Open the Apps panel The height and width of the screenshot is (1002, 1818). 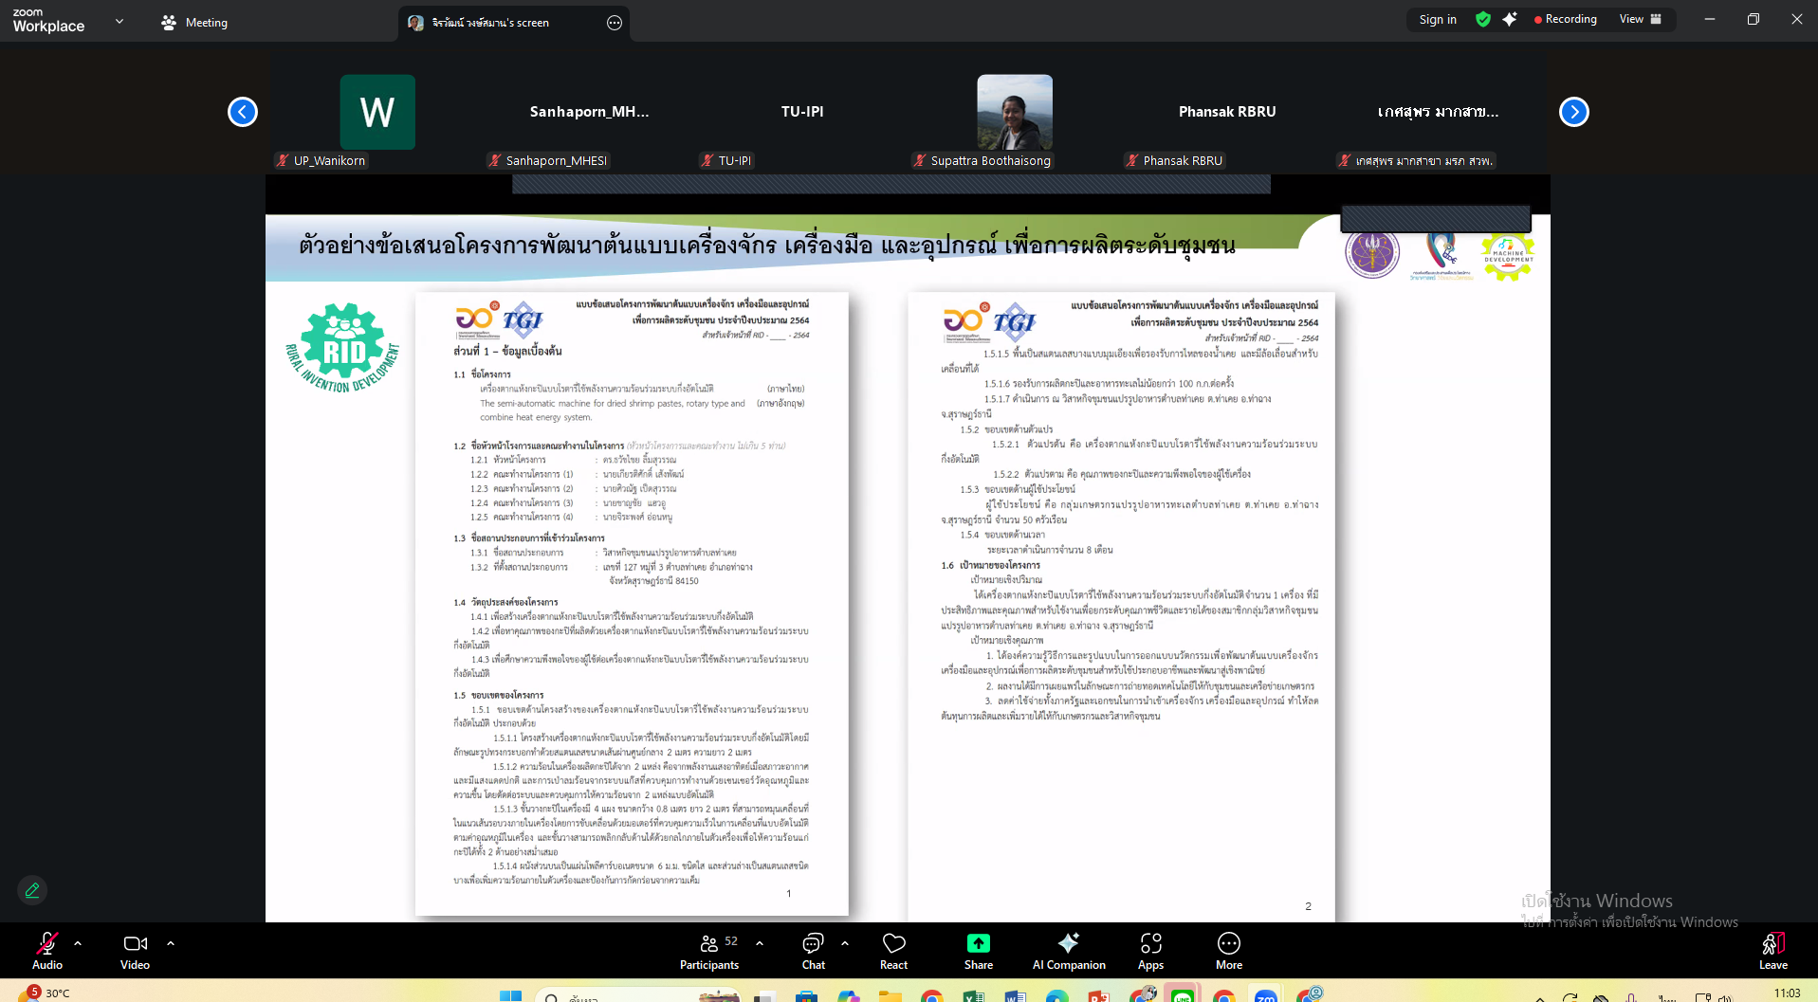click(x=1150, y=951)
